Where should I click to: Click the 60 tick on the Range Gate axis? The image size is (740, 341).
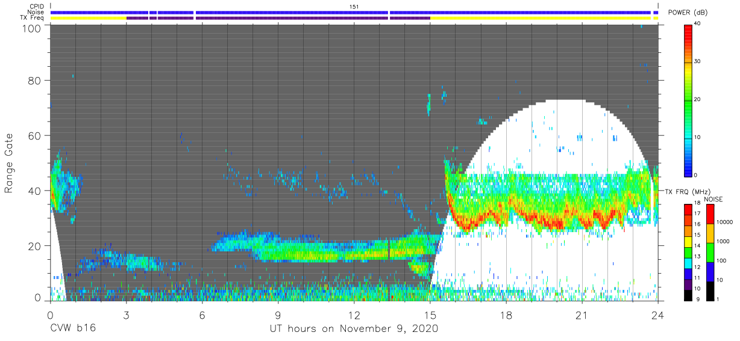[x=36, y=135]
